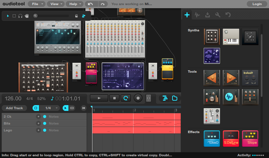Toggle the loop playback button
The image size is (269, 158).
coord(126,98)
